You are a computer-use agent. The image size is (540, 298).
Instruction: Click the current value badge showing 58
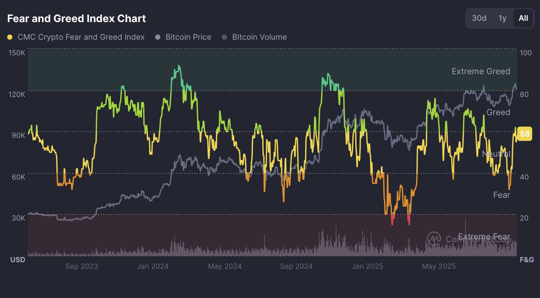click(x=524, y=134)
